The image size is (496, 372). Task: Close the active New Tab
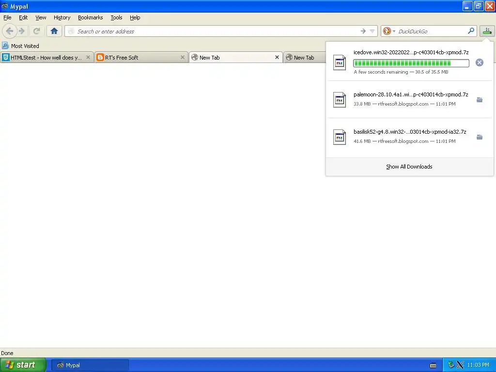277,57
